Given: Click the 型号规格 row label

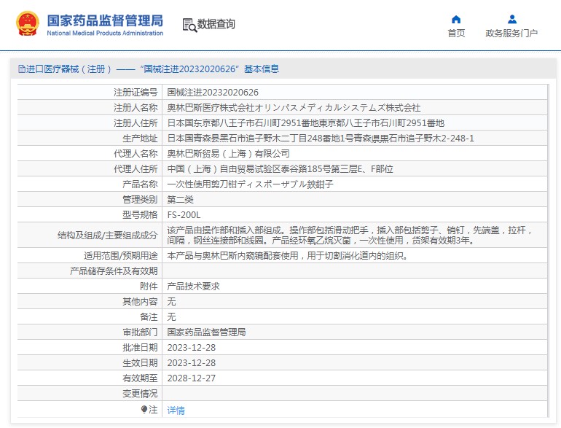Looking at the screenshot, I should (140, 215).
